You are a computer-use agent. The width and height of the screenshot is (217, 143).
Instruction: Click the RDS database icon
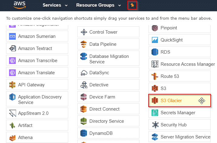pyautogui.click(x=155, y=52)
